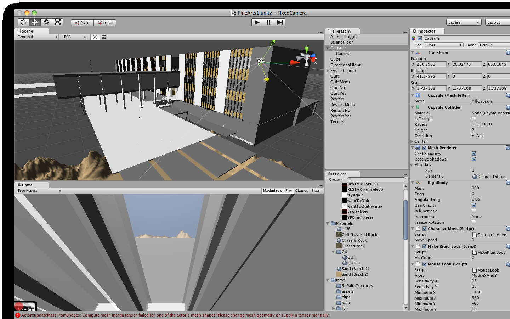Viewport: 510px width, 319px height.
Task: Expand the FAC_2(alone) hierarchy item
Action: click(328, 71)
